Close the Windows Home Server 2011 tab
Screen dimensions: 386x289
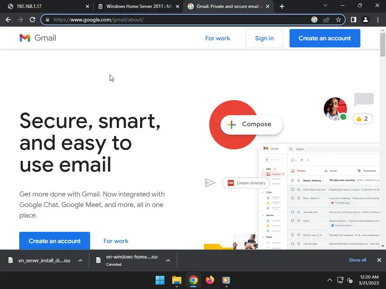pos(178,6)
